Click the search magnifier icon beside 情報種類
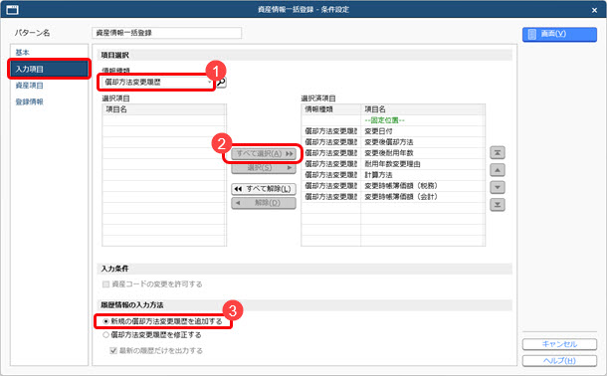This screenshot has width=607, height=376. coord(221,82)
